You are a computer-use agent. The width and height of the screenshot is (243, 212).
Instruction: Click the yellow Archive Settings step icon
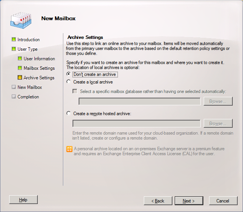[x=20, y=78]
